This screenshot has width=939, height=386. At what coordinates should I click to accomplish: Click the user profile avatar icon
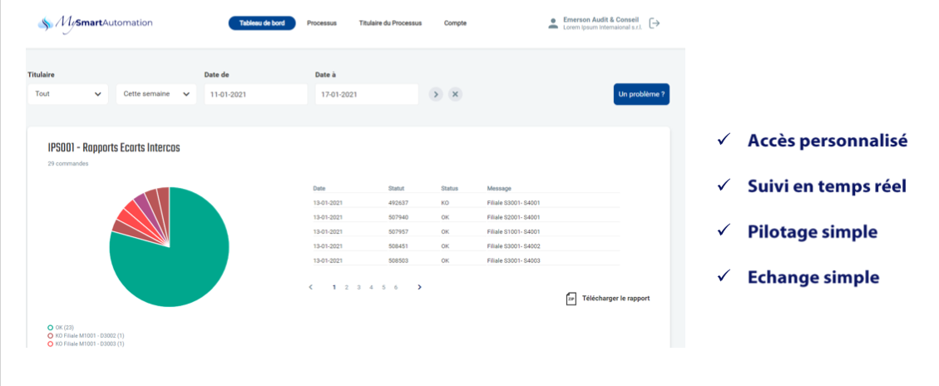(x=553, y=23)
